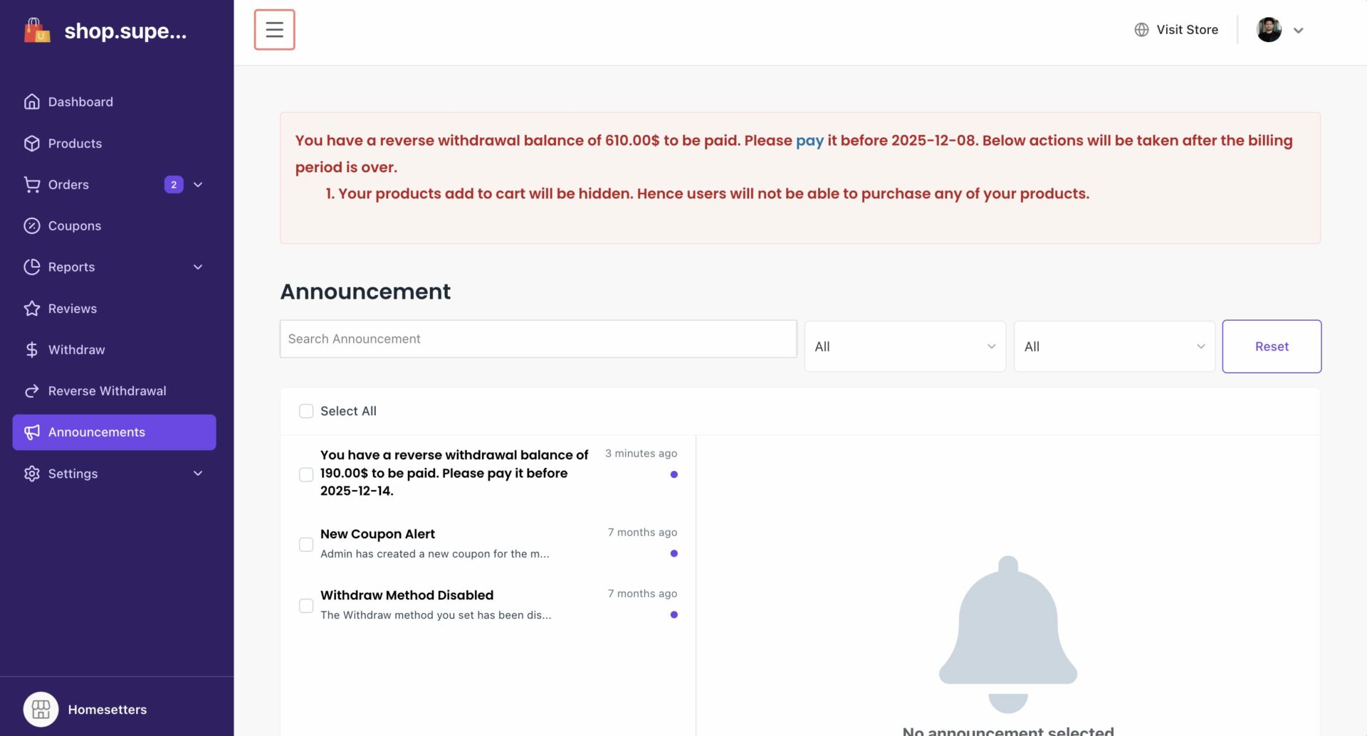
Task: Open Coupons via its sidebar icon
Action: tap(33, 225)
